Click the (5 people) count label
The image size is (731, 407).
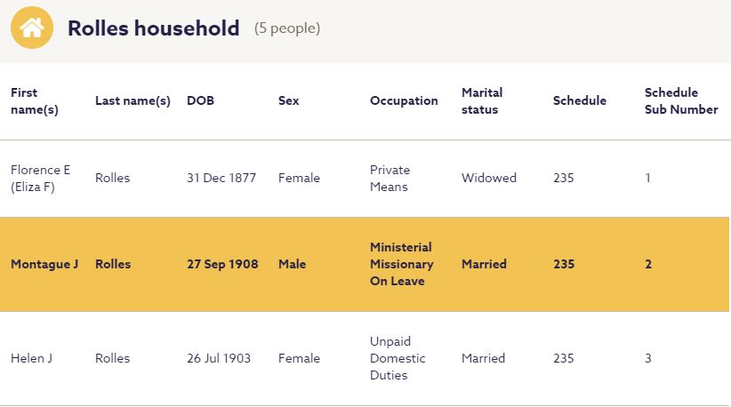click(287, 28)
